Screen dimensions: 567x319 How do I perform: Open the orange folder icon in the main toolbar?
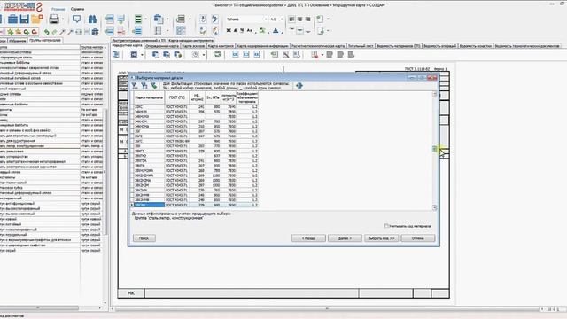[x=37, y=19]
